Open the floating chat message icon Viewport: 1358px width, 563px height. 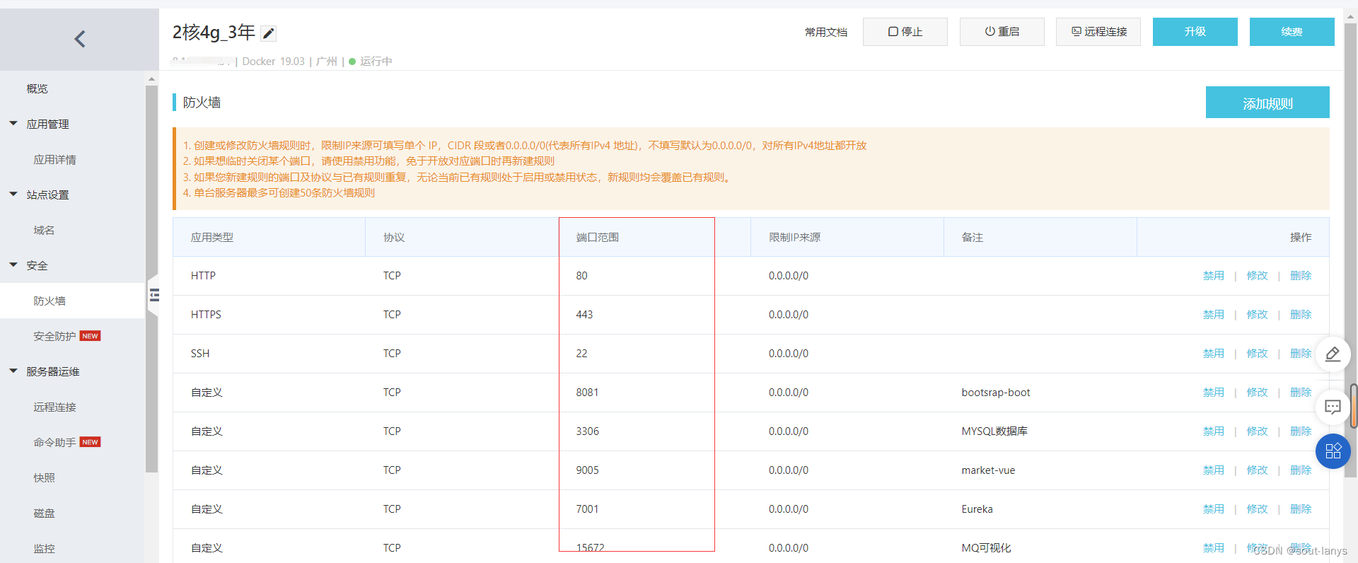coord(1333,407)
